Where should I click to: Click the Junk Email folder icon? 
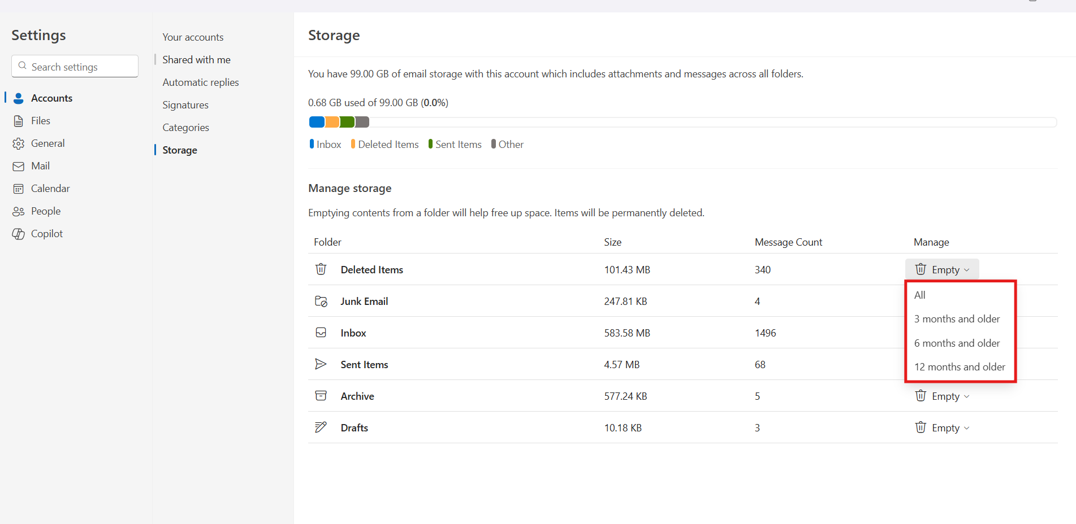pos(321,301)
